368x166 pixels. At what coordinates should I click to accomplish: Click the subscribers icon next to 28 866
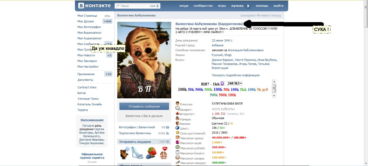(168, 133)
